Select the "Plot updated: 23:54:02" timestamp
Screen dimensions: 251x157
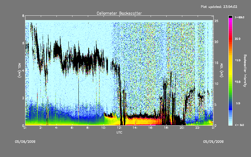[219, 7]
